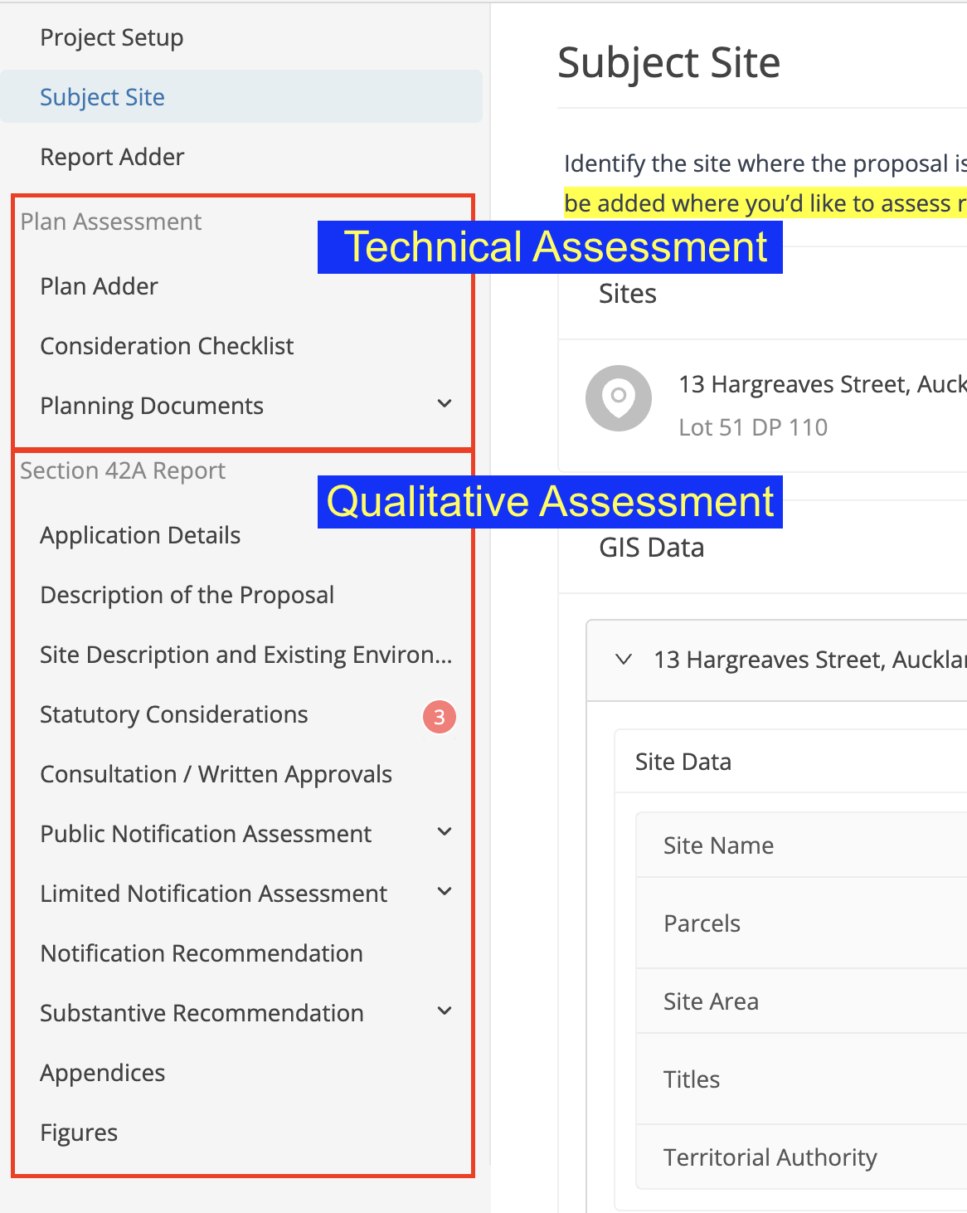
Task: Go to Consultation / Written Approvals
Action: pos(216,774)
